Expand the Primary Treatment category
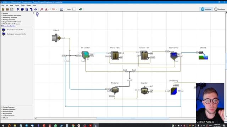 (x=2, y=20)
